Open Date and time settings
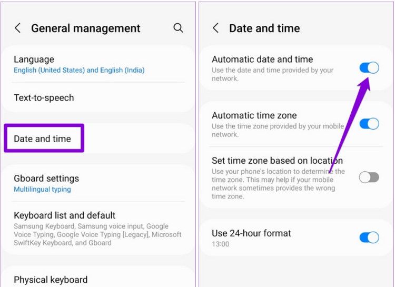395x287 pixels. tap(98, 138)
